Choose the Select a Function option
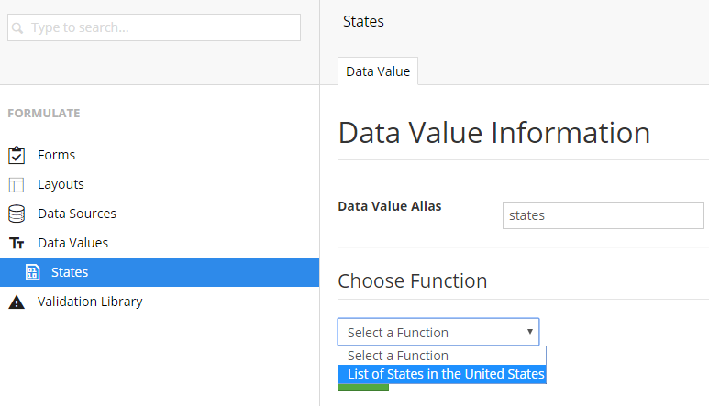 pos(442,356)
